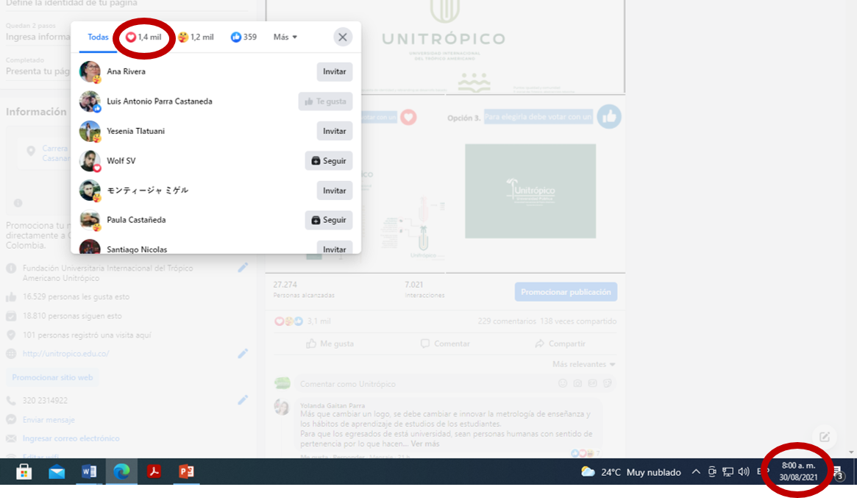This screenshot has height=498, width=857.
Task: Open Wolf SV name link
Action: click(121, 160)
